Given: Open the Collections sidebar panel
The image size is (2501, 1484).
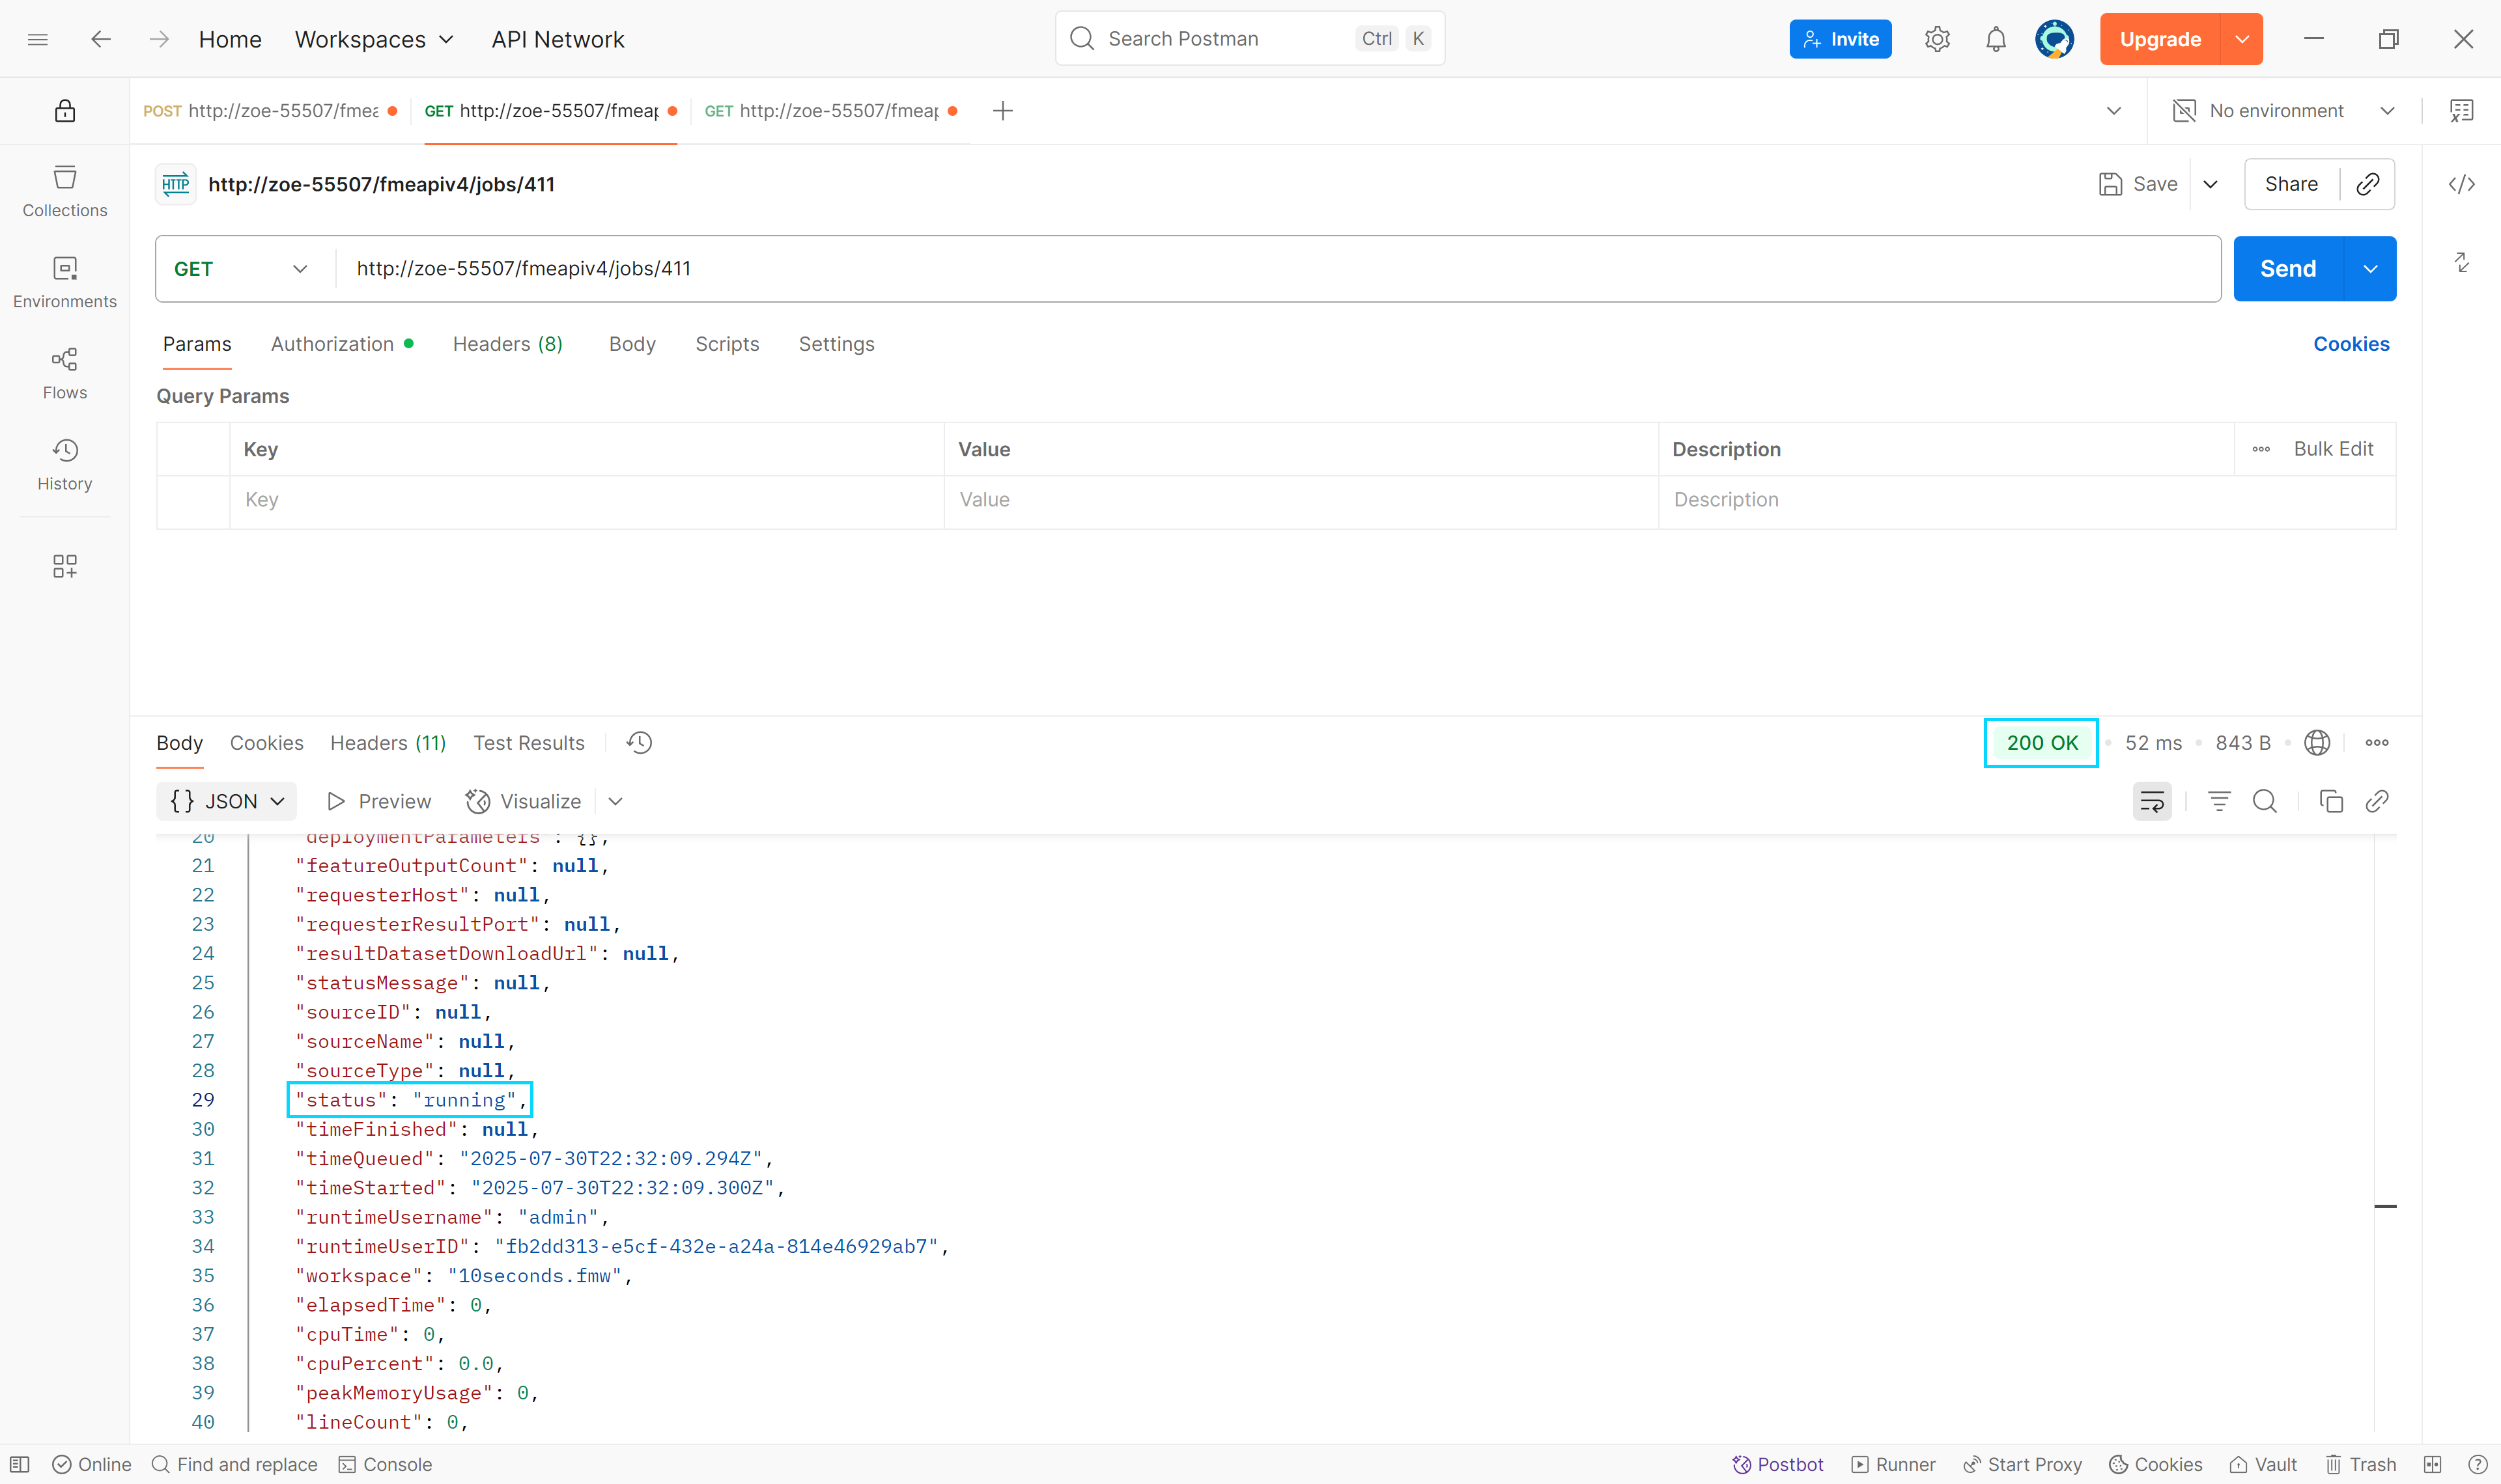Looking at the screenshot, I should tap(64, 190).
